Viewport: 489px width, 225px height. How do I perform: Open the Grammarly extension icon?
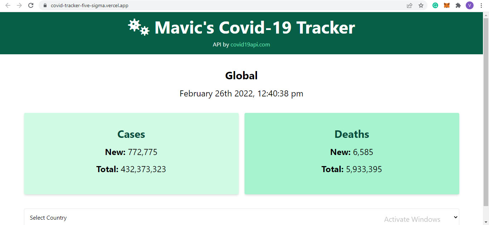[435, 5]
